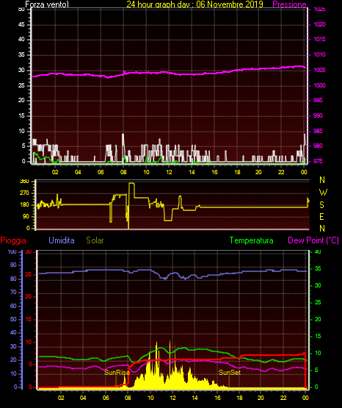Click the '270' wind direction axis value
342x408 pixels.
pos(24,193)
